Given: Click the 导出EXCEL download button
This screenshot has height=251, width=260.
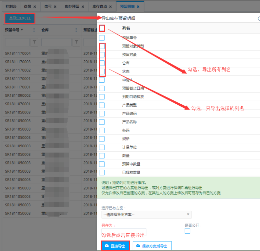Looking at the screenshot, I should (20, 18).
